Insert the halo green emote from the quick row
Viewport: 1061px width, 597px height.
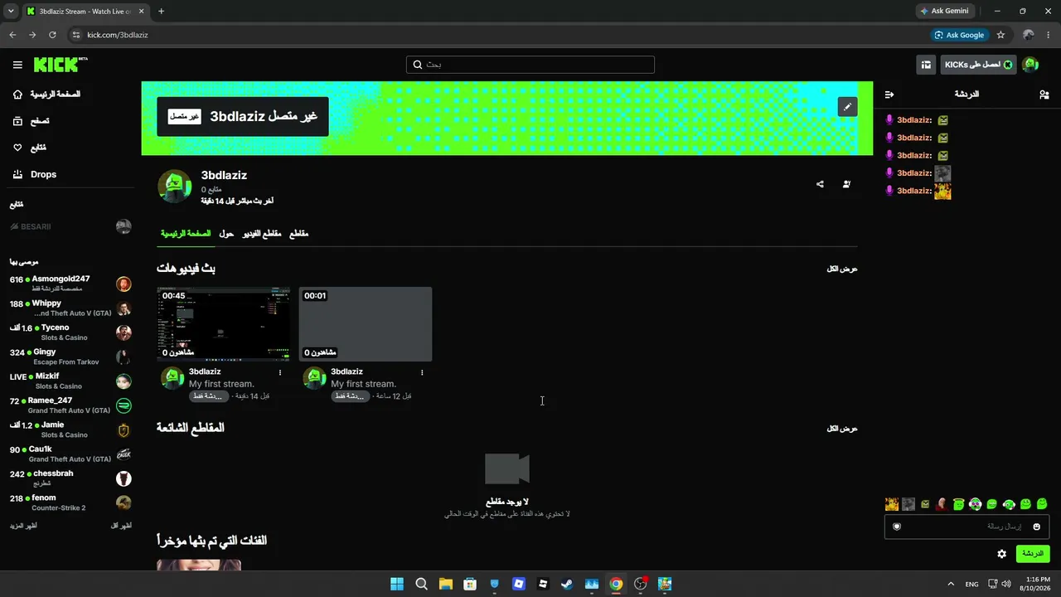click(958, 504)
